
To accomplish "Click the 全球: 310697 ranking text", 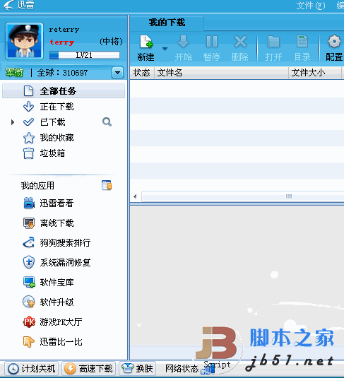I will [x=62, y=73].
